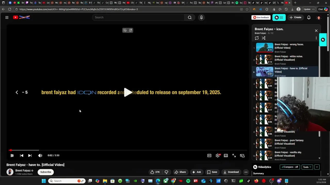Screen dimensions: 330x185
Task: Refresh the browser page
Action: click(10, 9)
